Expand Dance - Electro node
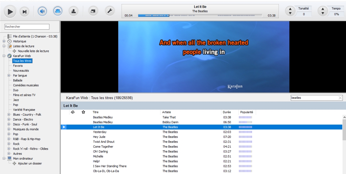Image resolution: width=346 pixels, height=174 pixels. [x=9, y=119]
